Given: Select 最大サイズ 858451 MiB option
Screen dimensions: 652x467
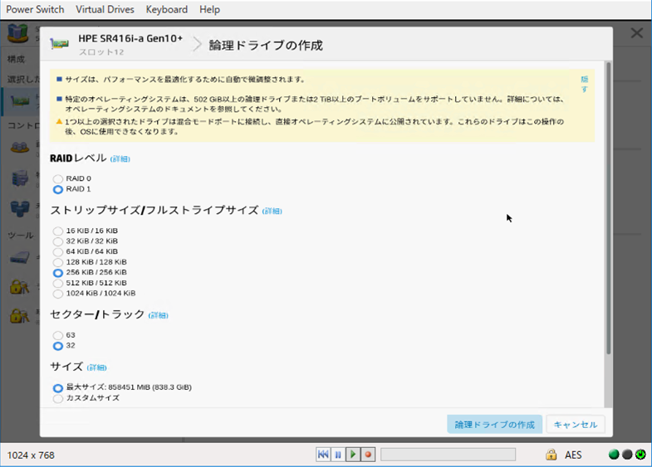Looking at the screenshot, I should tap(58, 387).
